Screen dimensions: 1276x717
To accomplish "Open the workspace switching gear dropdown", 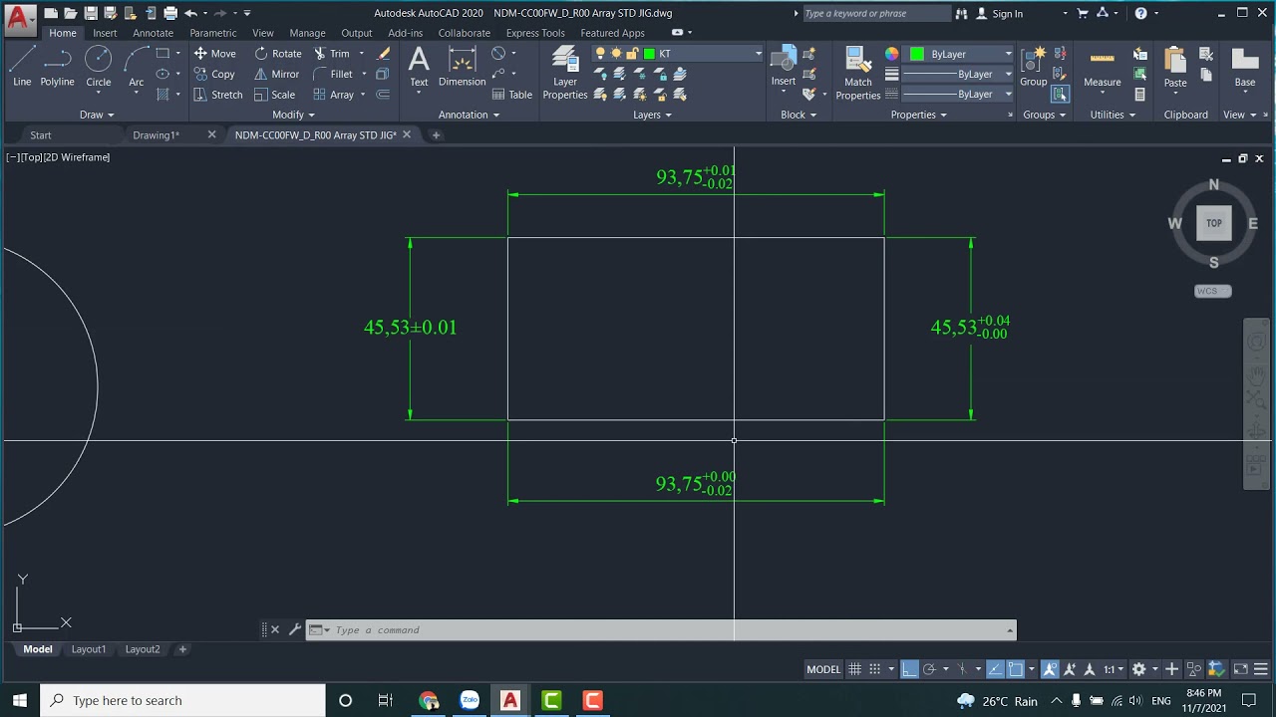I will (x=1144, y=669).
